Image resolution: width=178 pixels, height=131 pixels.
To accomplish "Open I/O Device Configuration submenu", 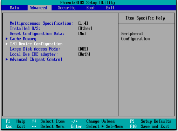I will pos(36,44).
